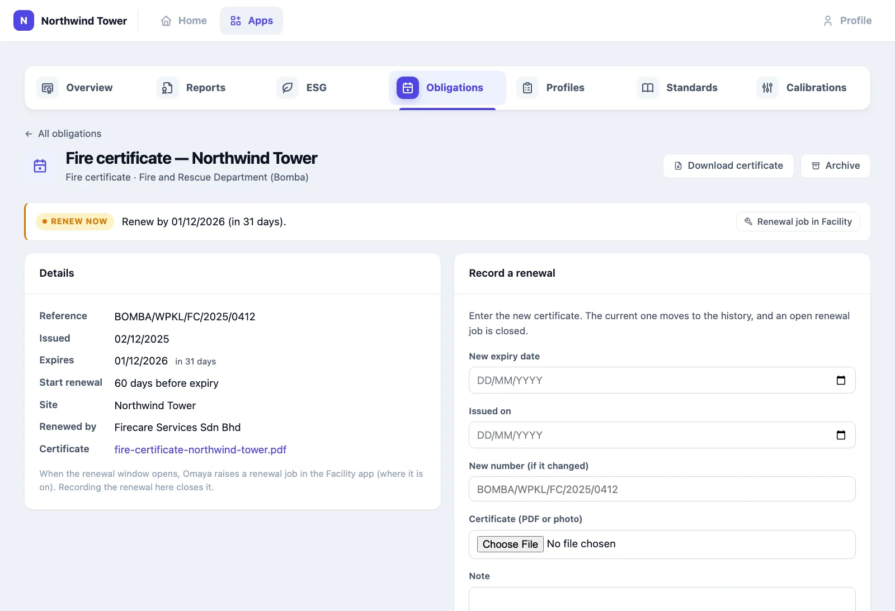Click the Standards book icon
The width and height of the screenshot is (895, 611).
point(648,88)
